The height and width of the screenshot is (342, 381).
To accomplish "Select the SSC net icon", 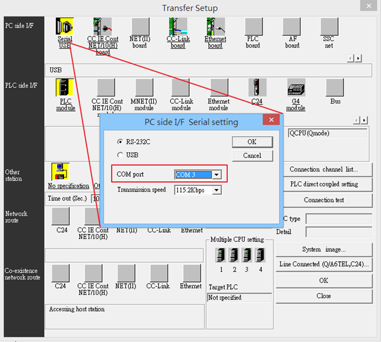I will coord(329,26).
